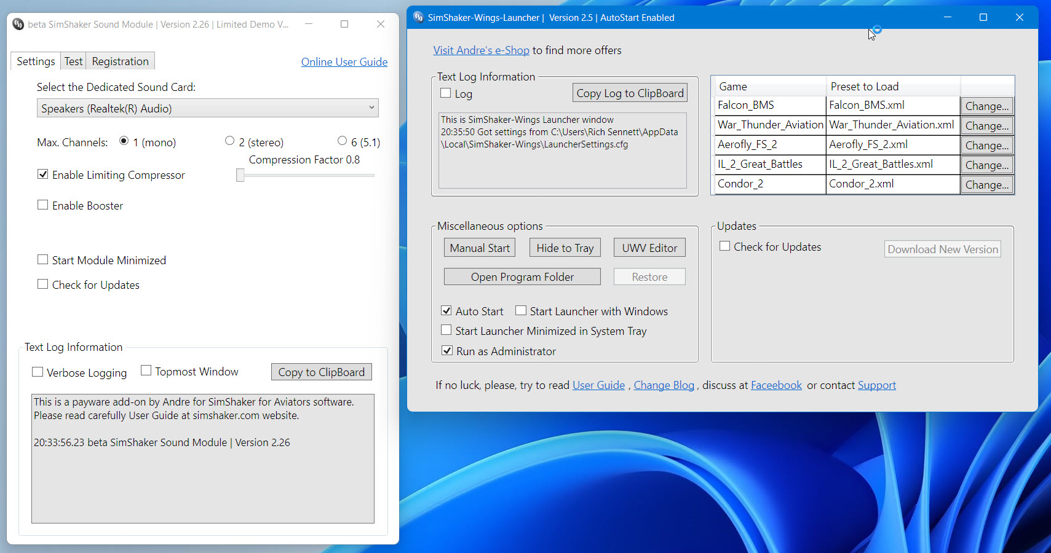This screenshot has height=553, width=1051.
Task: Expand the Dedicated Sound Card dropdown
Action: pos(207,108)
